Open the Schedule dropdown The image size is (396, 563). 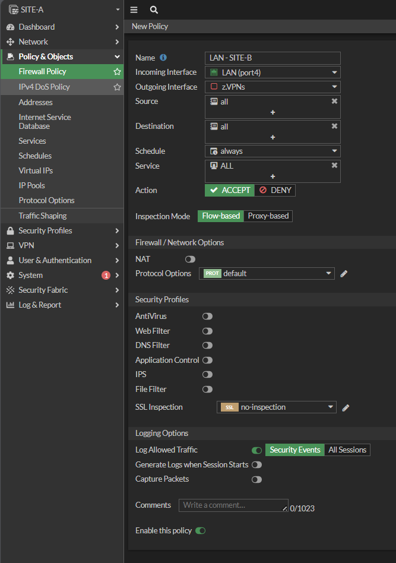[273, 151]
